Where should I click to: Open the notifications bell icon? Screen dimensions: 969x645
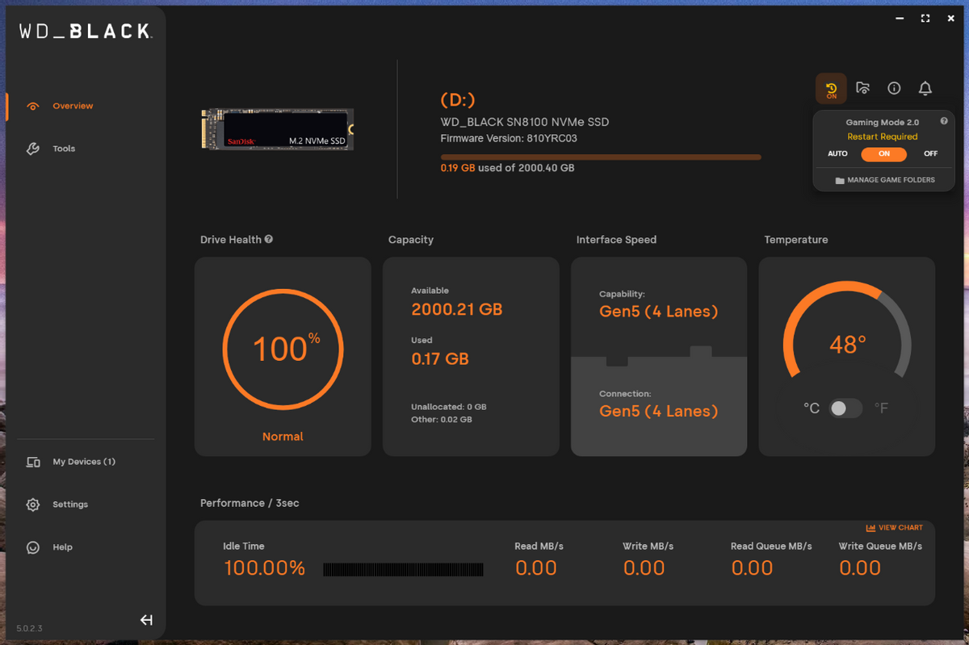[925, 88]
